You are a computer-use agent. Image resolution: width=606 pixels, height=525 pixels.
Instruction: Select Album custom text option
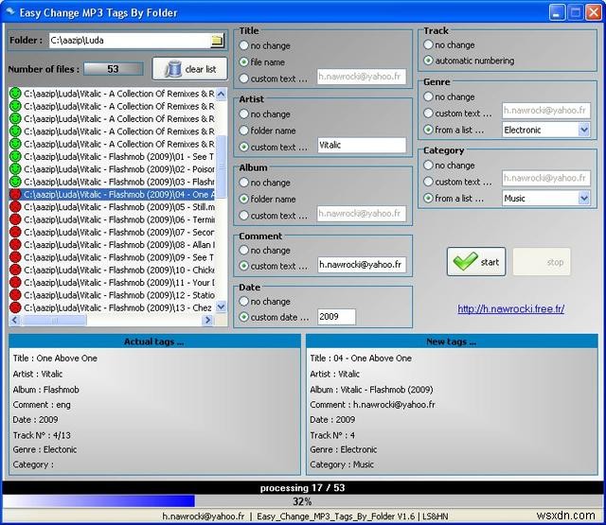point(244,216)
